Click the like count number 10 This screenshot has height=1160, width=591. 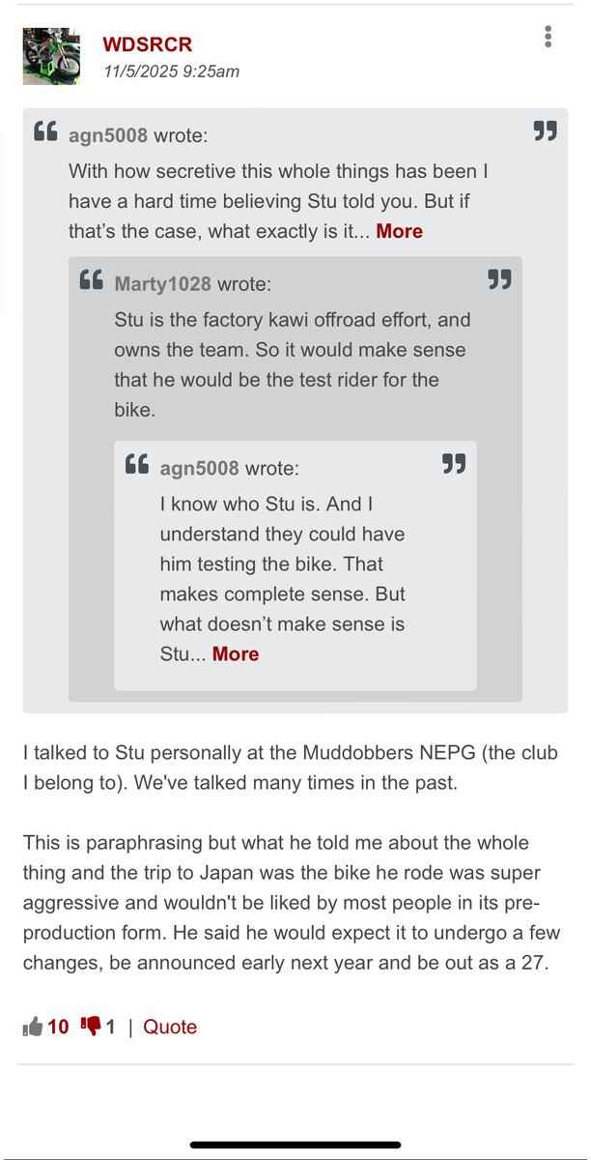(58, 1027)
